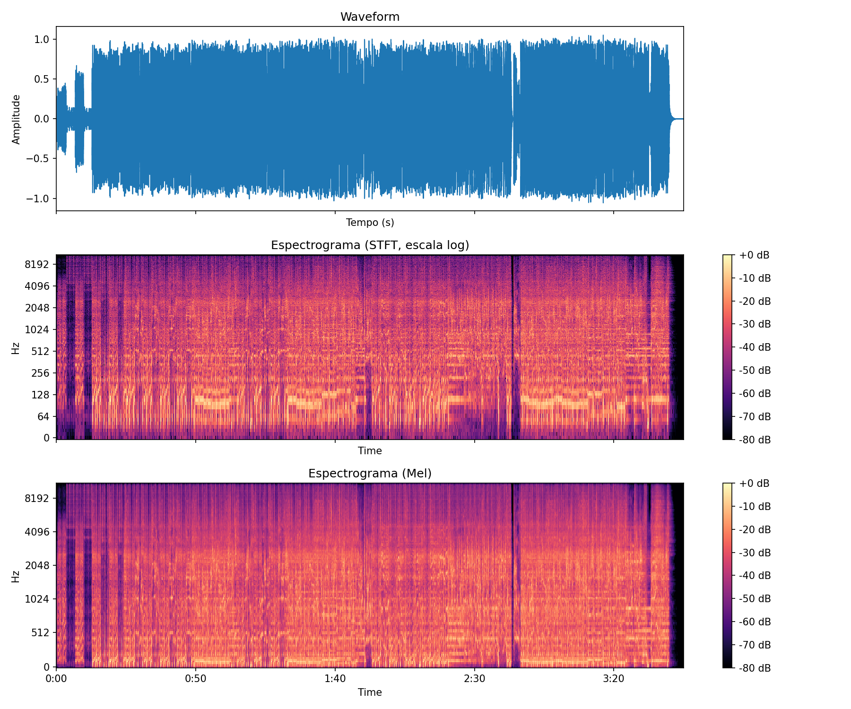Click the Amplitude y-axis label
This screenshot has width=851, height=709.
16,119
